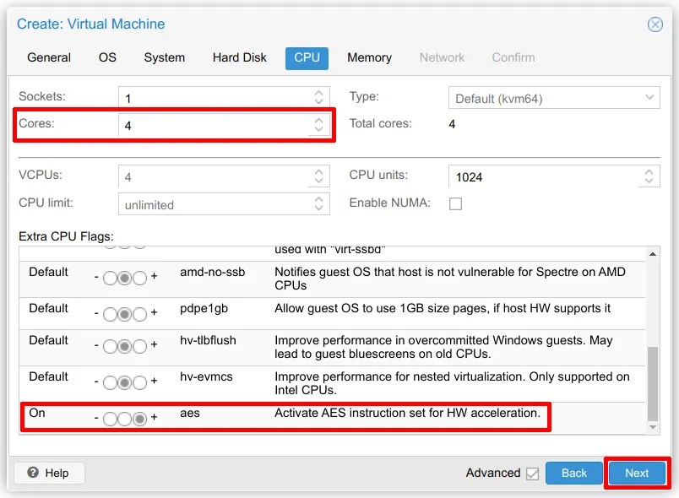Set aes flag to off position

[x=111, y=417]
